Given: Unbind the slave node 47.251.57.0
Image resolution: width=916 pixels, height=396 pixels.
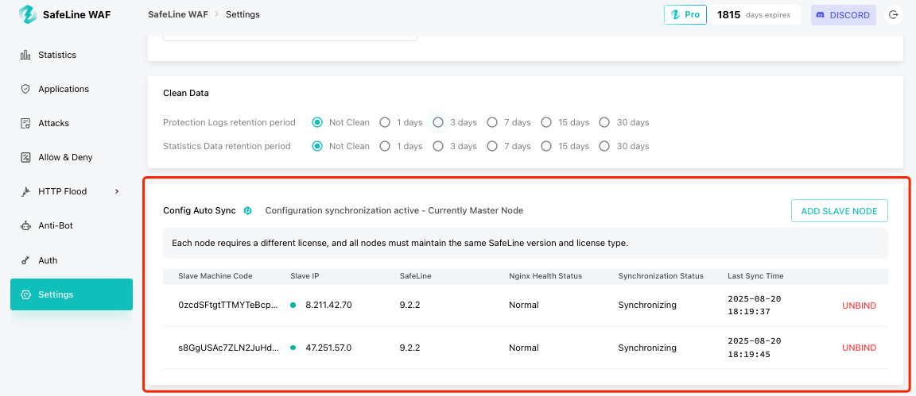Looking at the screenshot, I should coord(859,348).
